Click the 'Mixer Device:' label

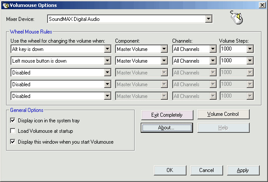pyautogui.click(x=20, y=19)
